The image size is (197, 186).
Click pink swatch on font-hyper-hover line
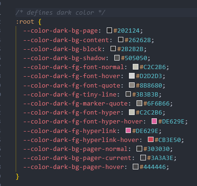pyautogui.click(x=154, y=121)
